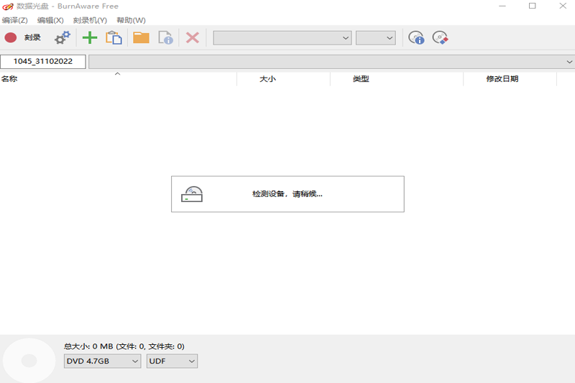Click the paste clipboard icon

[114, 37]
